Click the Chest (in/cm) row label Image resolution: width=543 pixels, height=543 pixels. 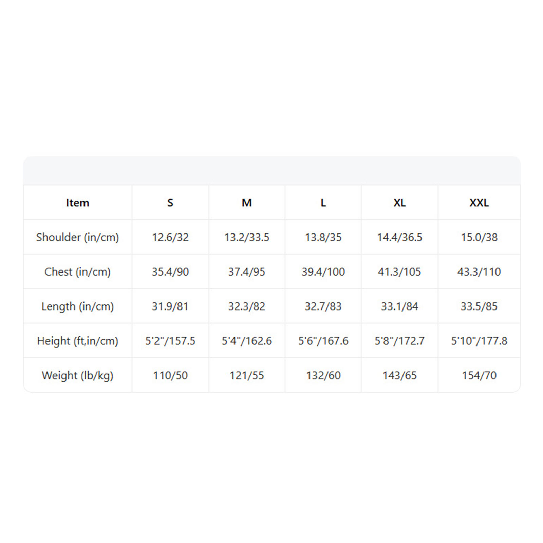click(x=77, y=272)
